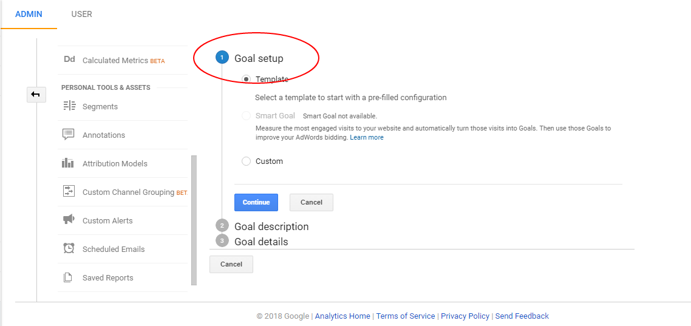Open the Learn more link
This screenshot has width=691, height=326.
(x=367, y=137)
